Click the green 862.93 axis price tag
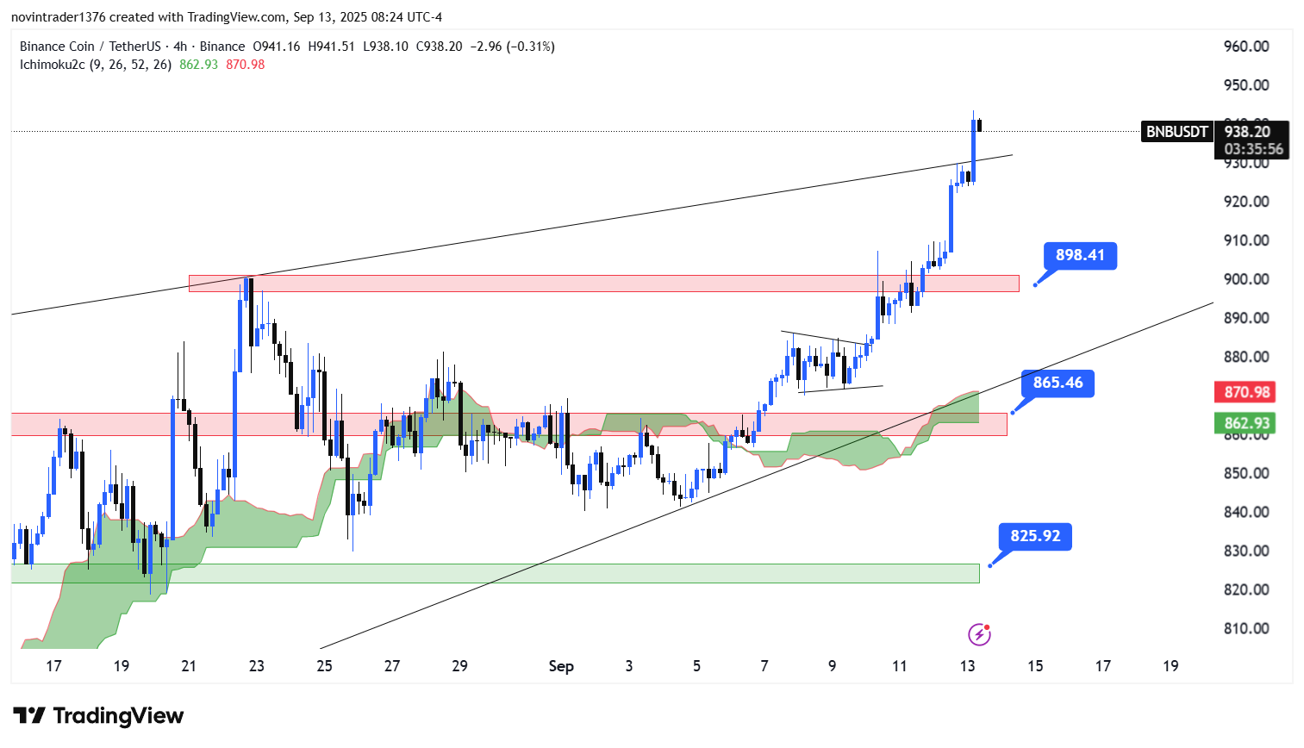Viewport: 1304px width, 748px height. click(x=1247, y=423)
